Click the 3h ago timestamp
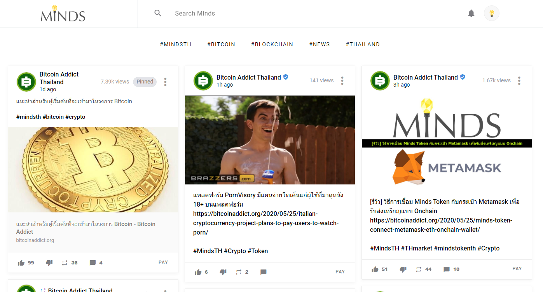Screen dimensions: 543x292 [402, 85]
